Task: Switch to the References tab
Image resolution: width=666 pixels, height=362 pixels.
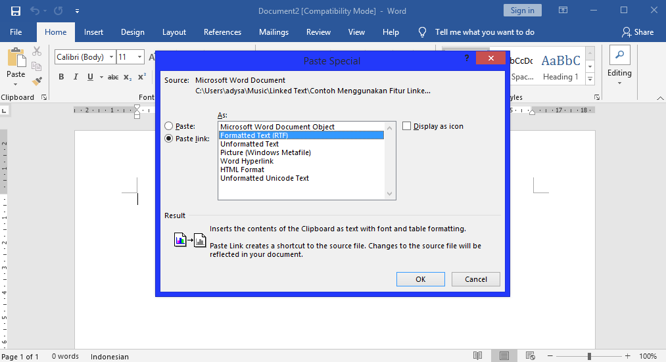Action: point(223,32)
